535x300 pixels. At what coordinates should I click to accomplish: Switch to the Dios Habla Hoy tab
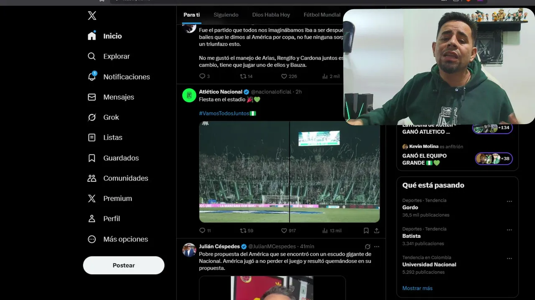coord(271,15)
